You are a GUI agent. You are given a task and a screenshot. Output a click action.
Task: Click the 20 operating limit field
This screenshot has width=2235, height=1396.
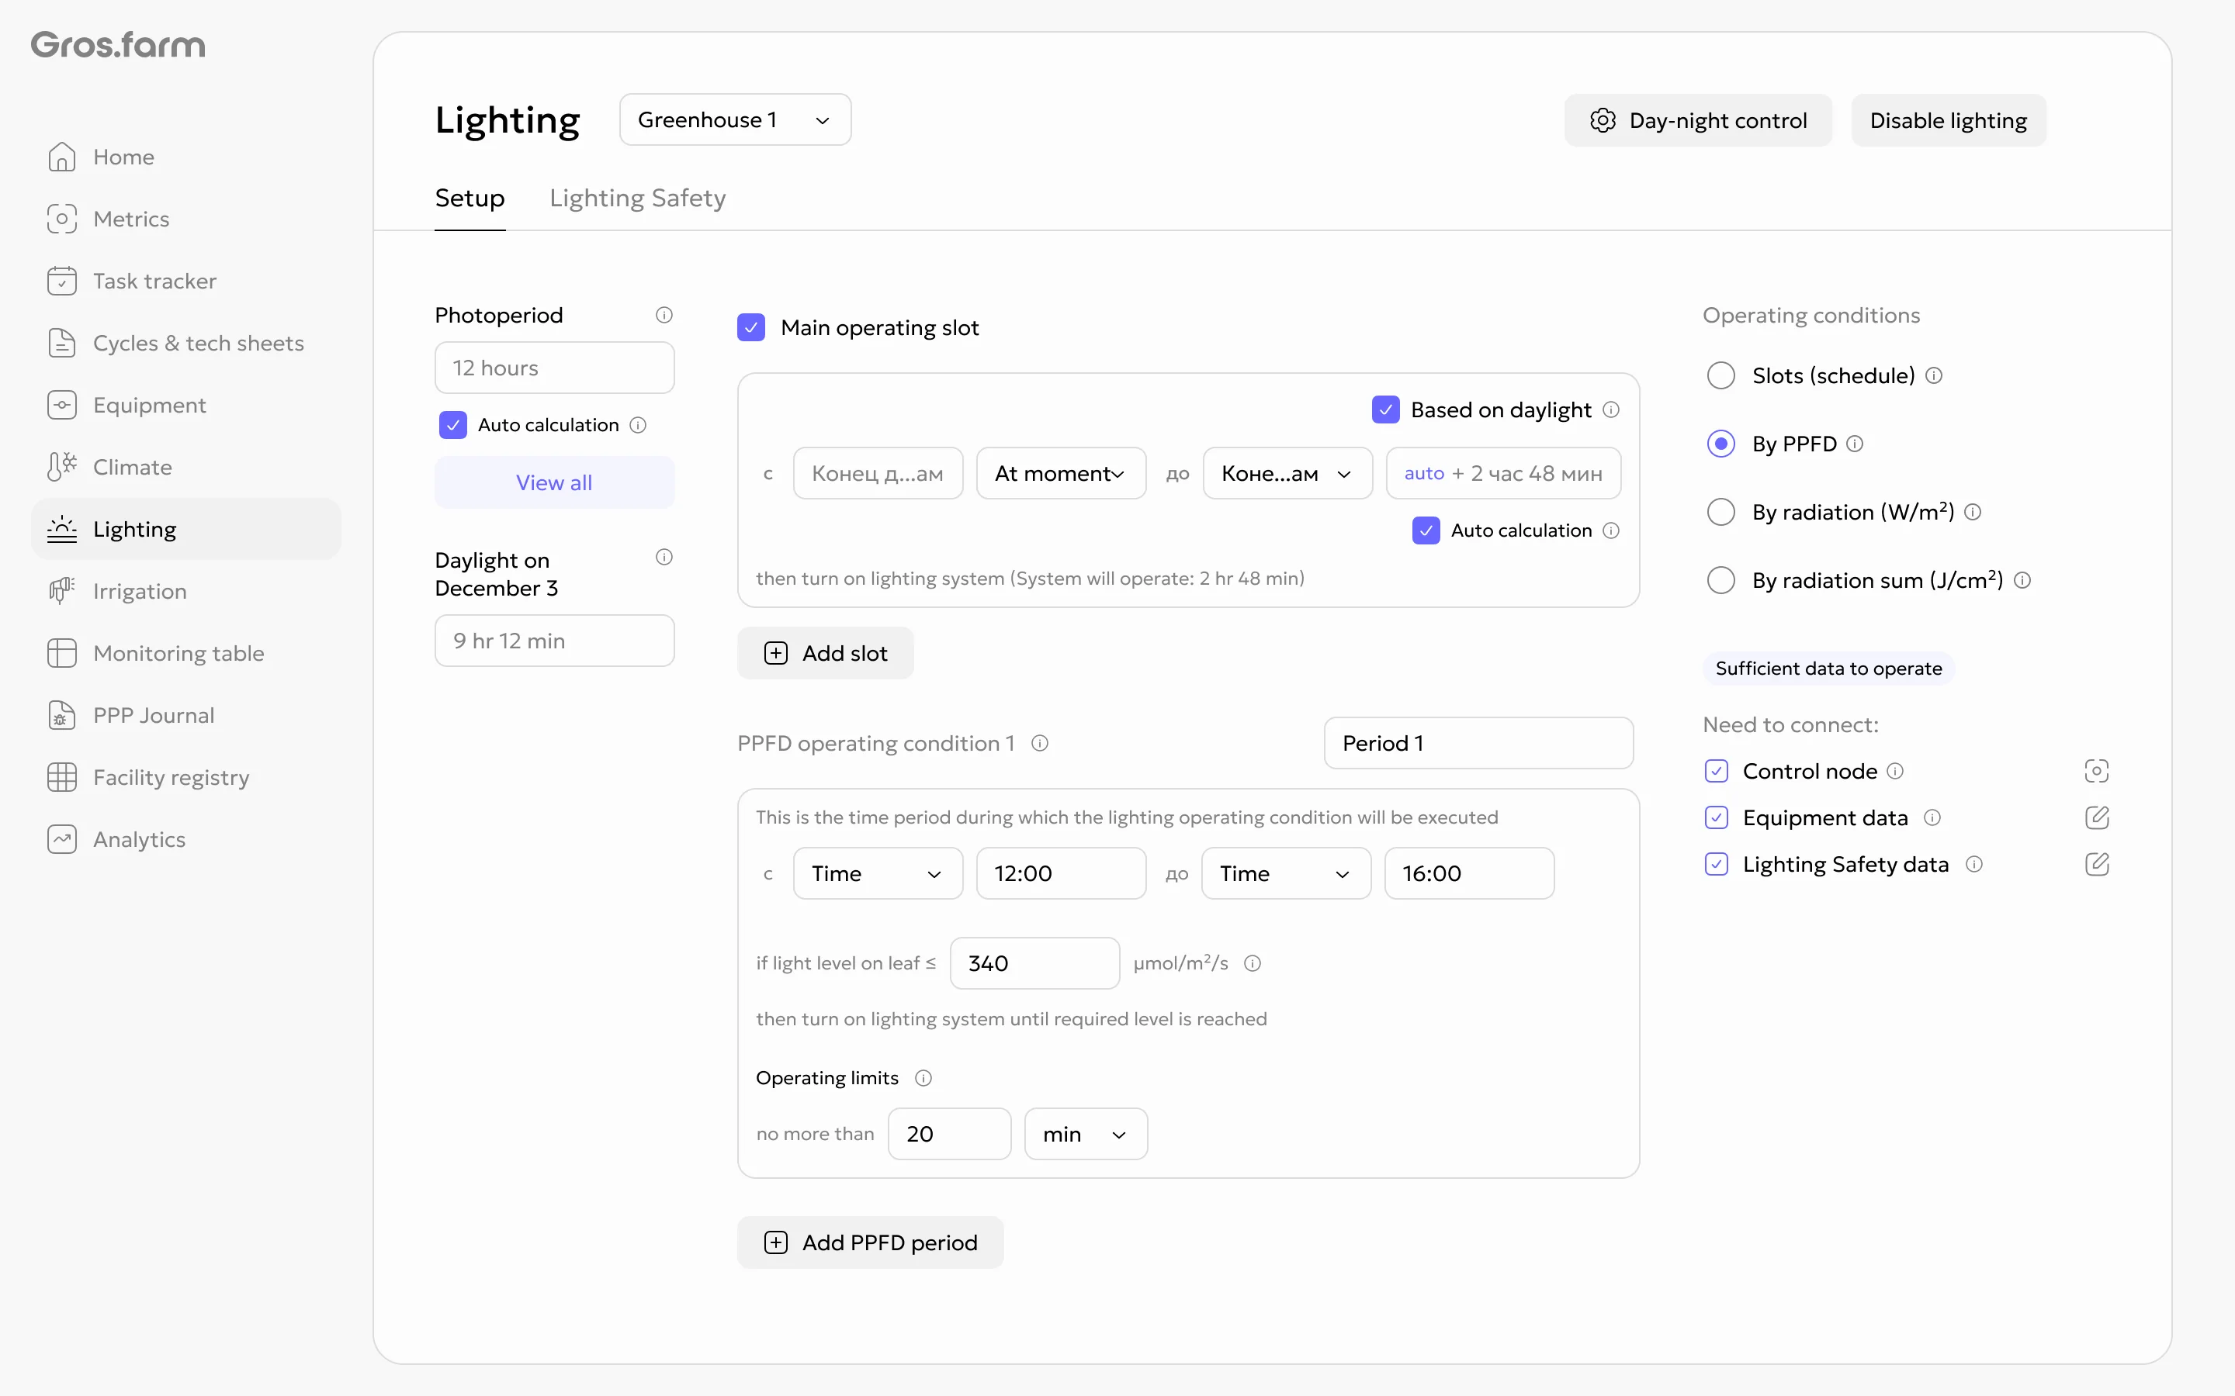[949, 1134]
